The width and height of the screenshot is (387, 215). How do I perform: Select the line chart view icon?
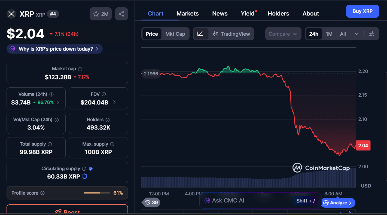click(x=201, y=34)
